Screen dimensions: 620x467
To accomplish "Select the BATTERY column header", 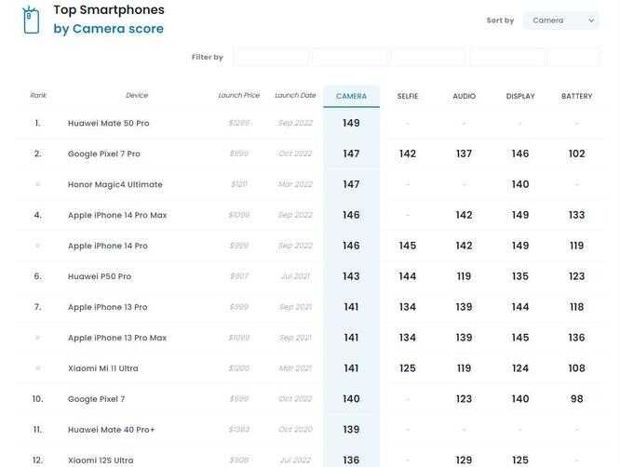I will (x=577, y=97).
